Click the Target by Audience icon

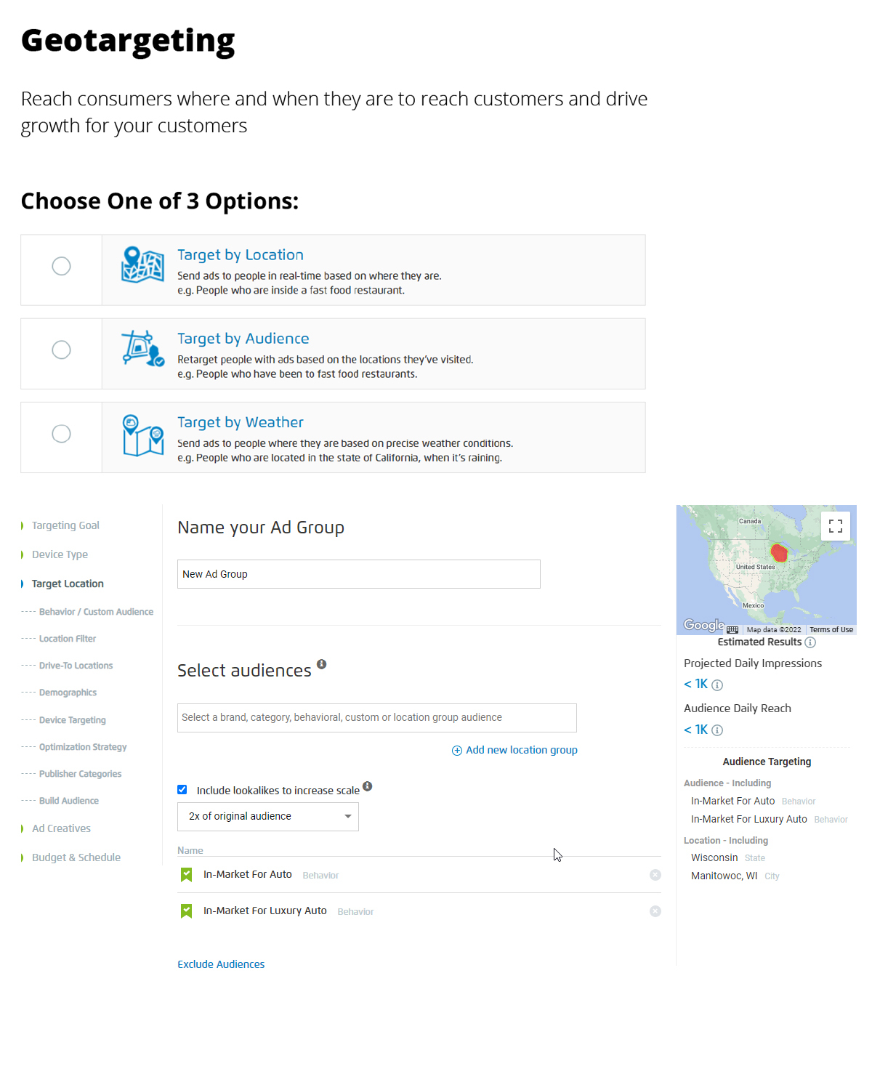pyautogui.click(x=142, y=349)
